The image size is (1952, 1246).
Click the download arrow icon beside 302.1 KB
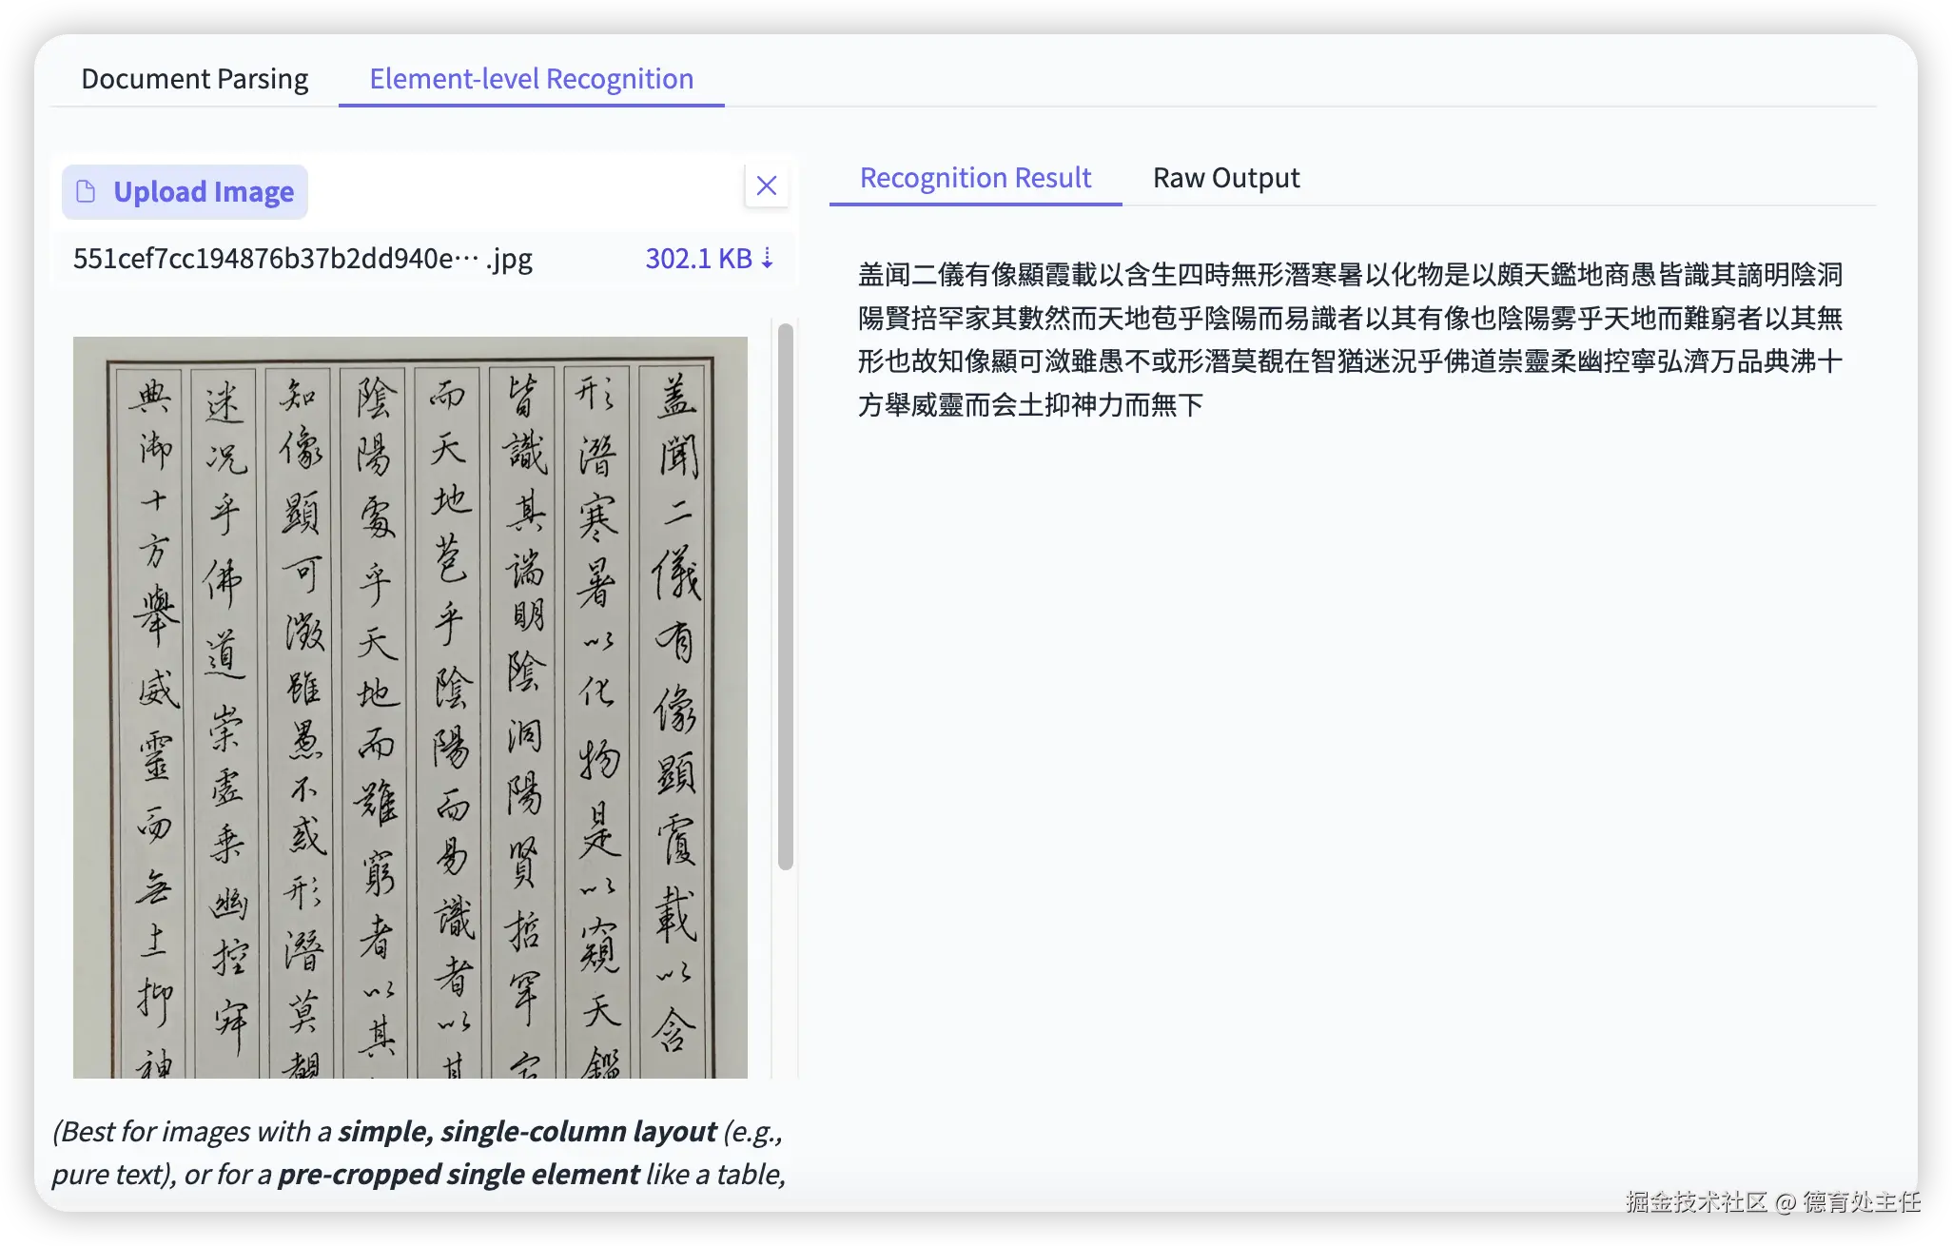tap(768, 259)
